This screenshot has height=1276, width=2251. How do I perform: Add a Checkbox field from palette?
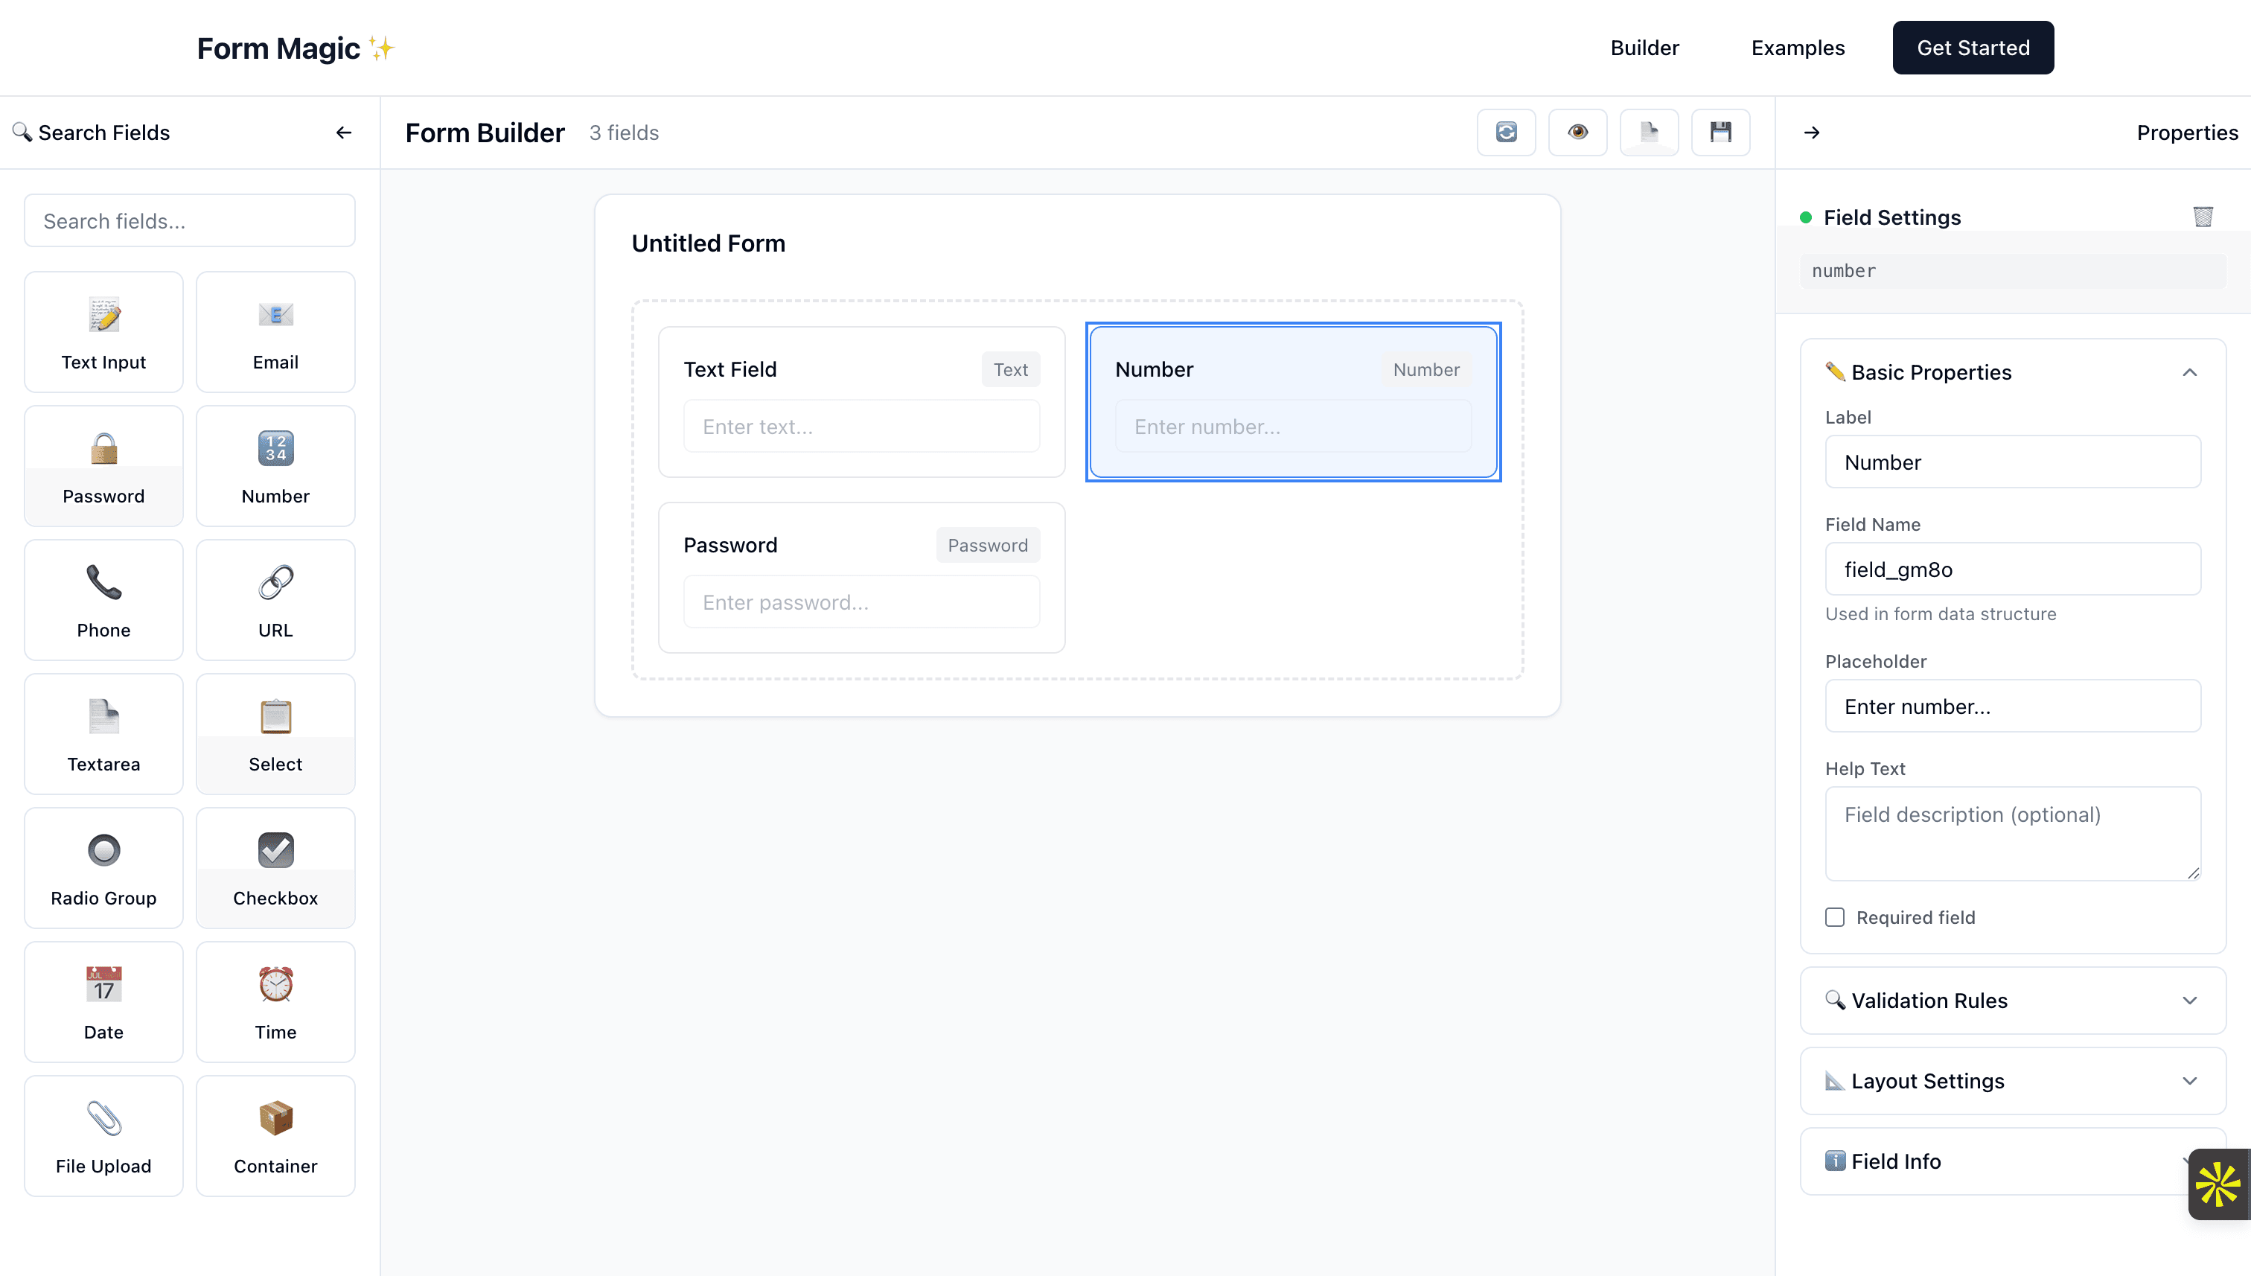tap(275, 867)
